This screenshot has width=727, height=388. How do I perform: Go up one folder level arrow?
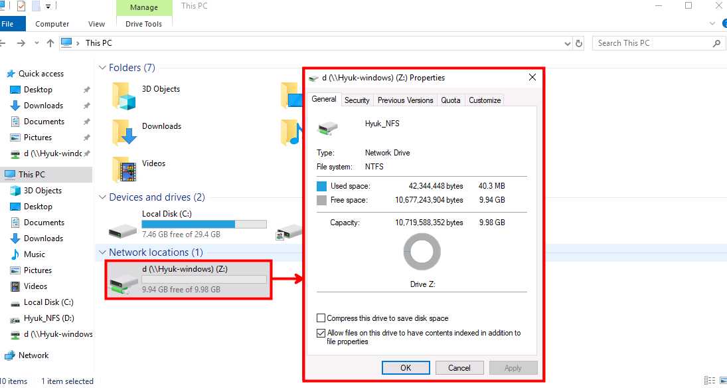tap(50, 43)
